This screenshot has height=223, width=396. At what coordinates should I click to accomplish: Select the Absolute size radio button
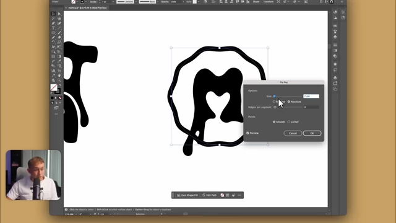[x=289, y=102]
